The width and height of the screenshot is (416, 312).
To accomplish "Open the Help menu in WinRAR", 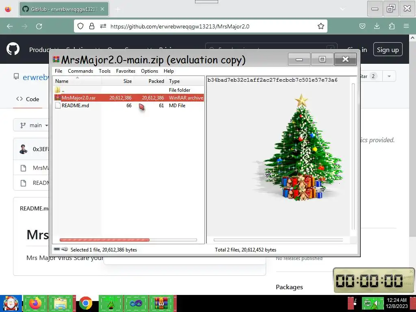I will tap(169, 71).
